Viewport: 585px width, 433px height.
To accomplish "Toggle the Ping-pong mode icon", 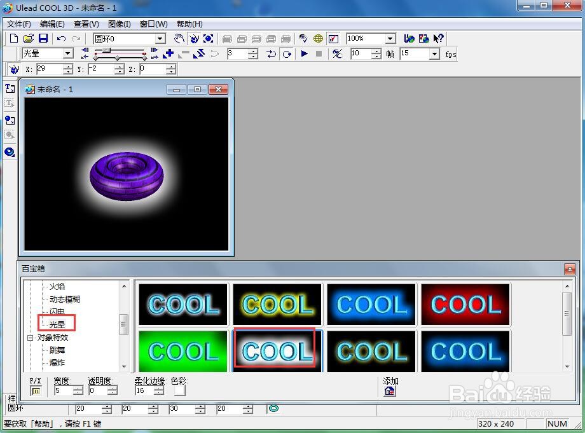I will point(272,54).
